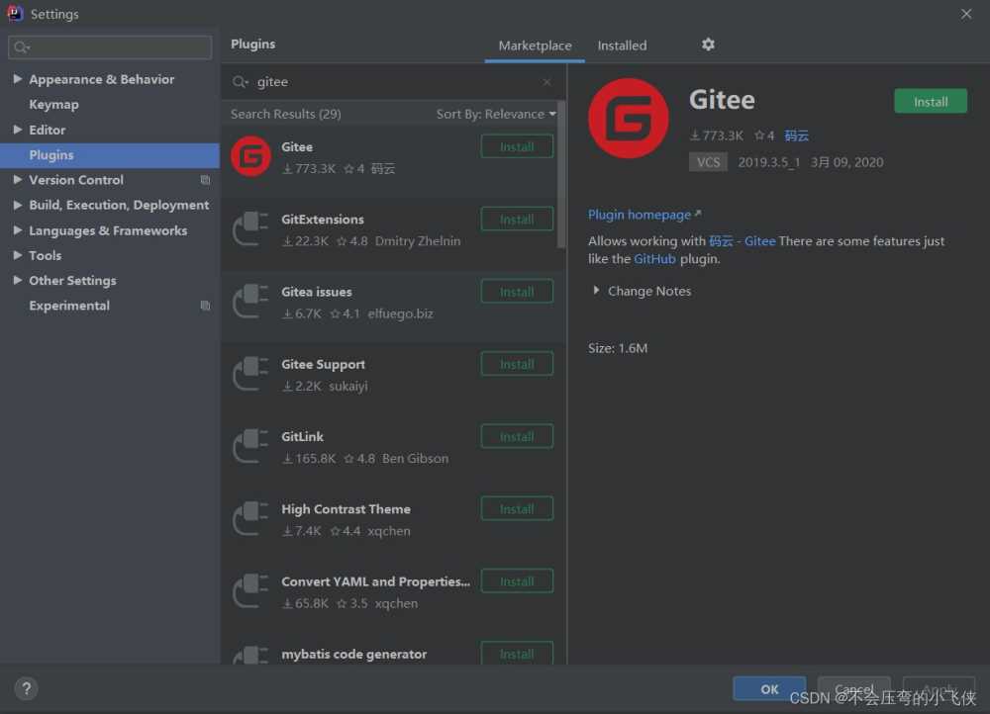This screenshot has width=990, height=714.
Task: Install the High Contrast Theme plugin
Action: pyautogui.click(x=517, y=509)
